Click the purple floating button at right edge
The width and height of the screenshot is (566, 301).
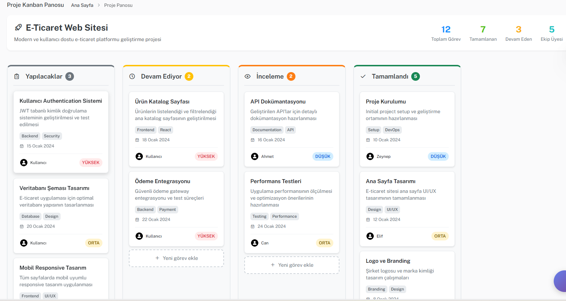point(560,281)
